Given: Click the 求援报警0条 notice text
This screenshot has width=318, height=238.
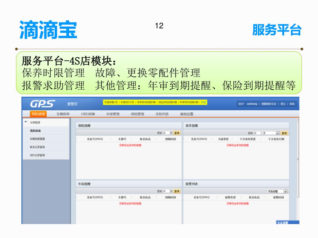Looking at the screenshot, I should pos(111,102).
